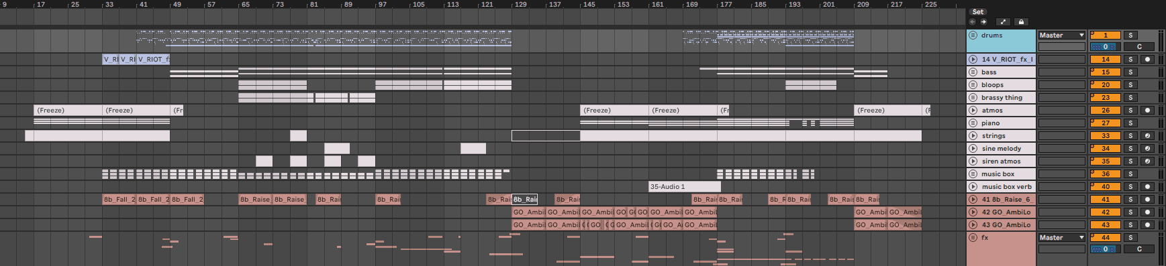Click the Set locator button

978,11
